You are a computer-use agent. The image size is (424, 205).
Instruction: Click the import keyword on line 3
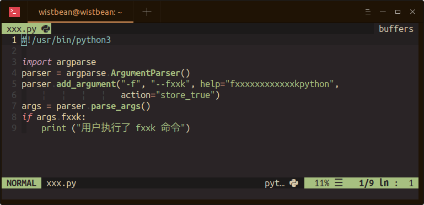[x=37, y=62]
